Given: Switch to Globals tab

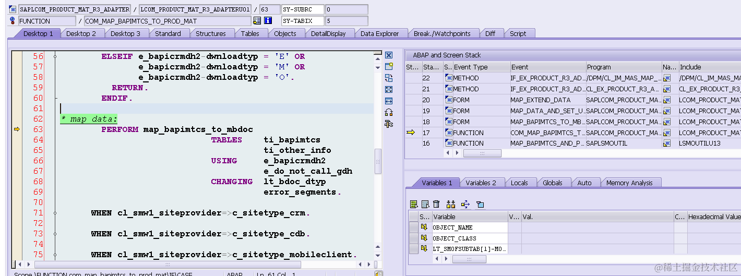Looking at the screenshot, I should (x=552, y=183).
